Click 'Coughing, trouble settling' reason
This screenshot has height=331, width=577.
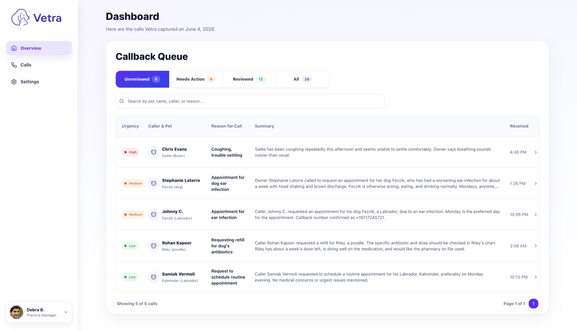tap(227, 152)
